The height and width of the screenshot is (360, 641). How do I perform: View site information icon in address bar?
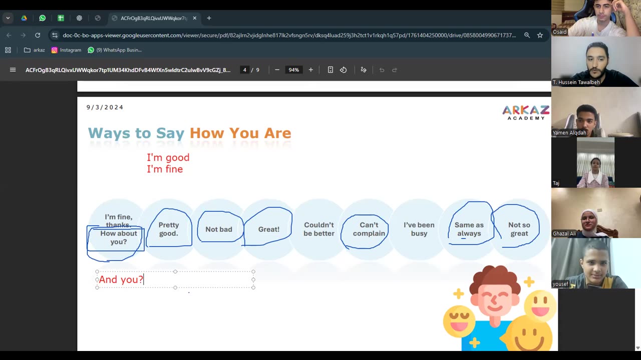pos(55,35)
